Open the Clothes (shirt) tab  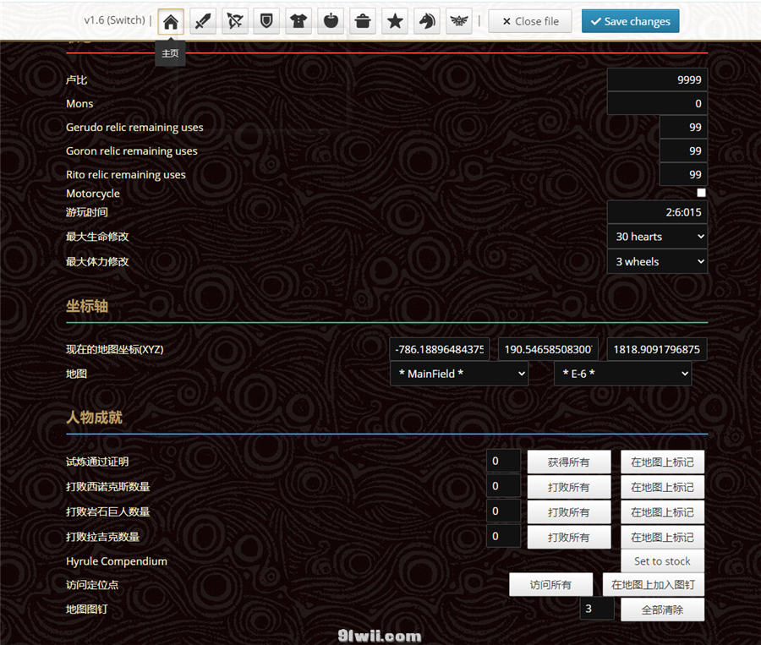tap(298, 21)
